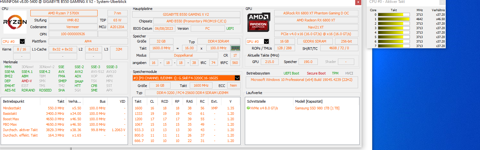Click the VMR-B2 stepping field
The width and height of the screenshot is (480, 150).
tap(73, 20)
